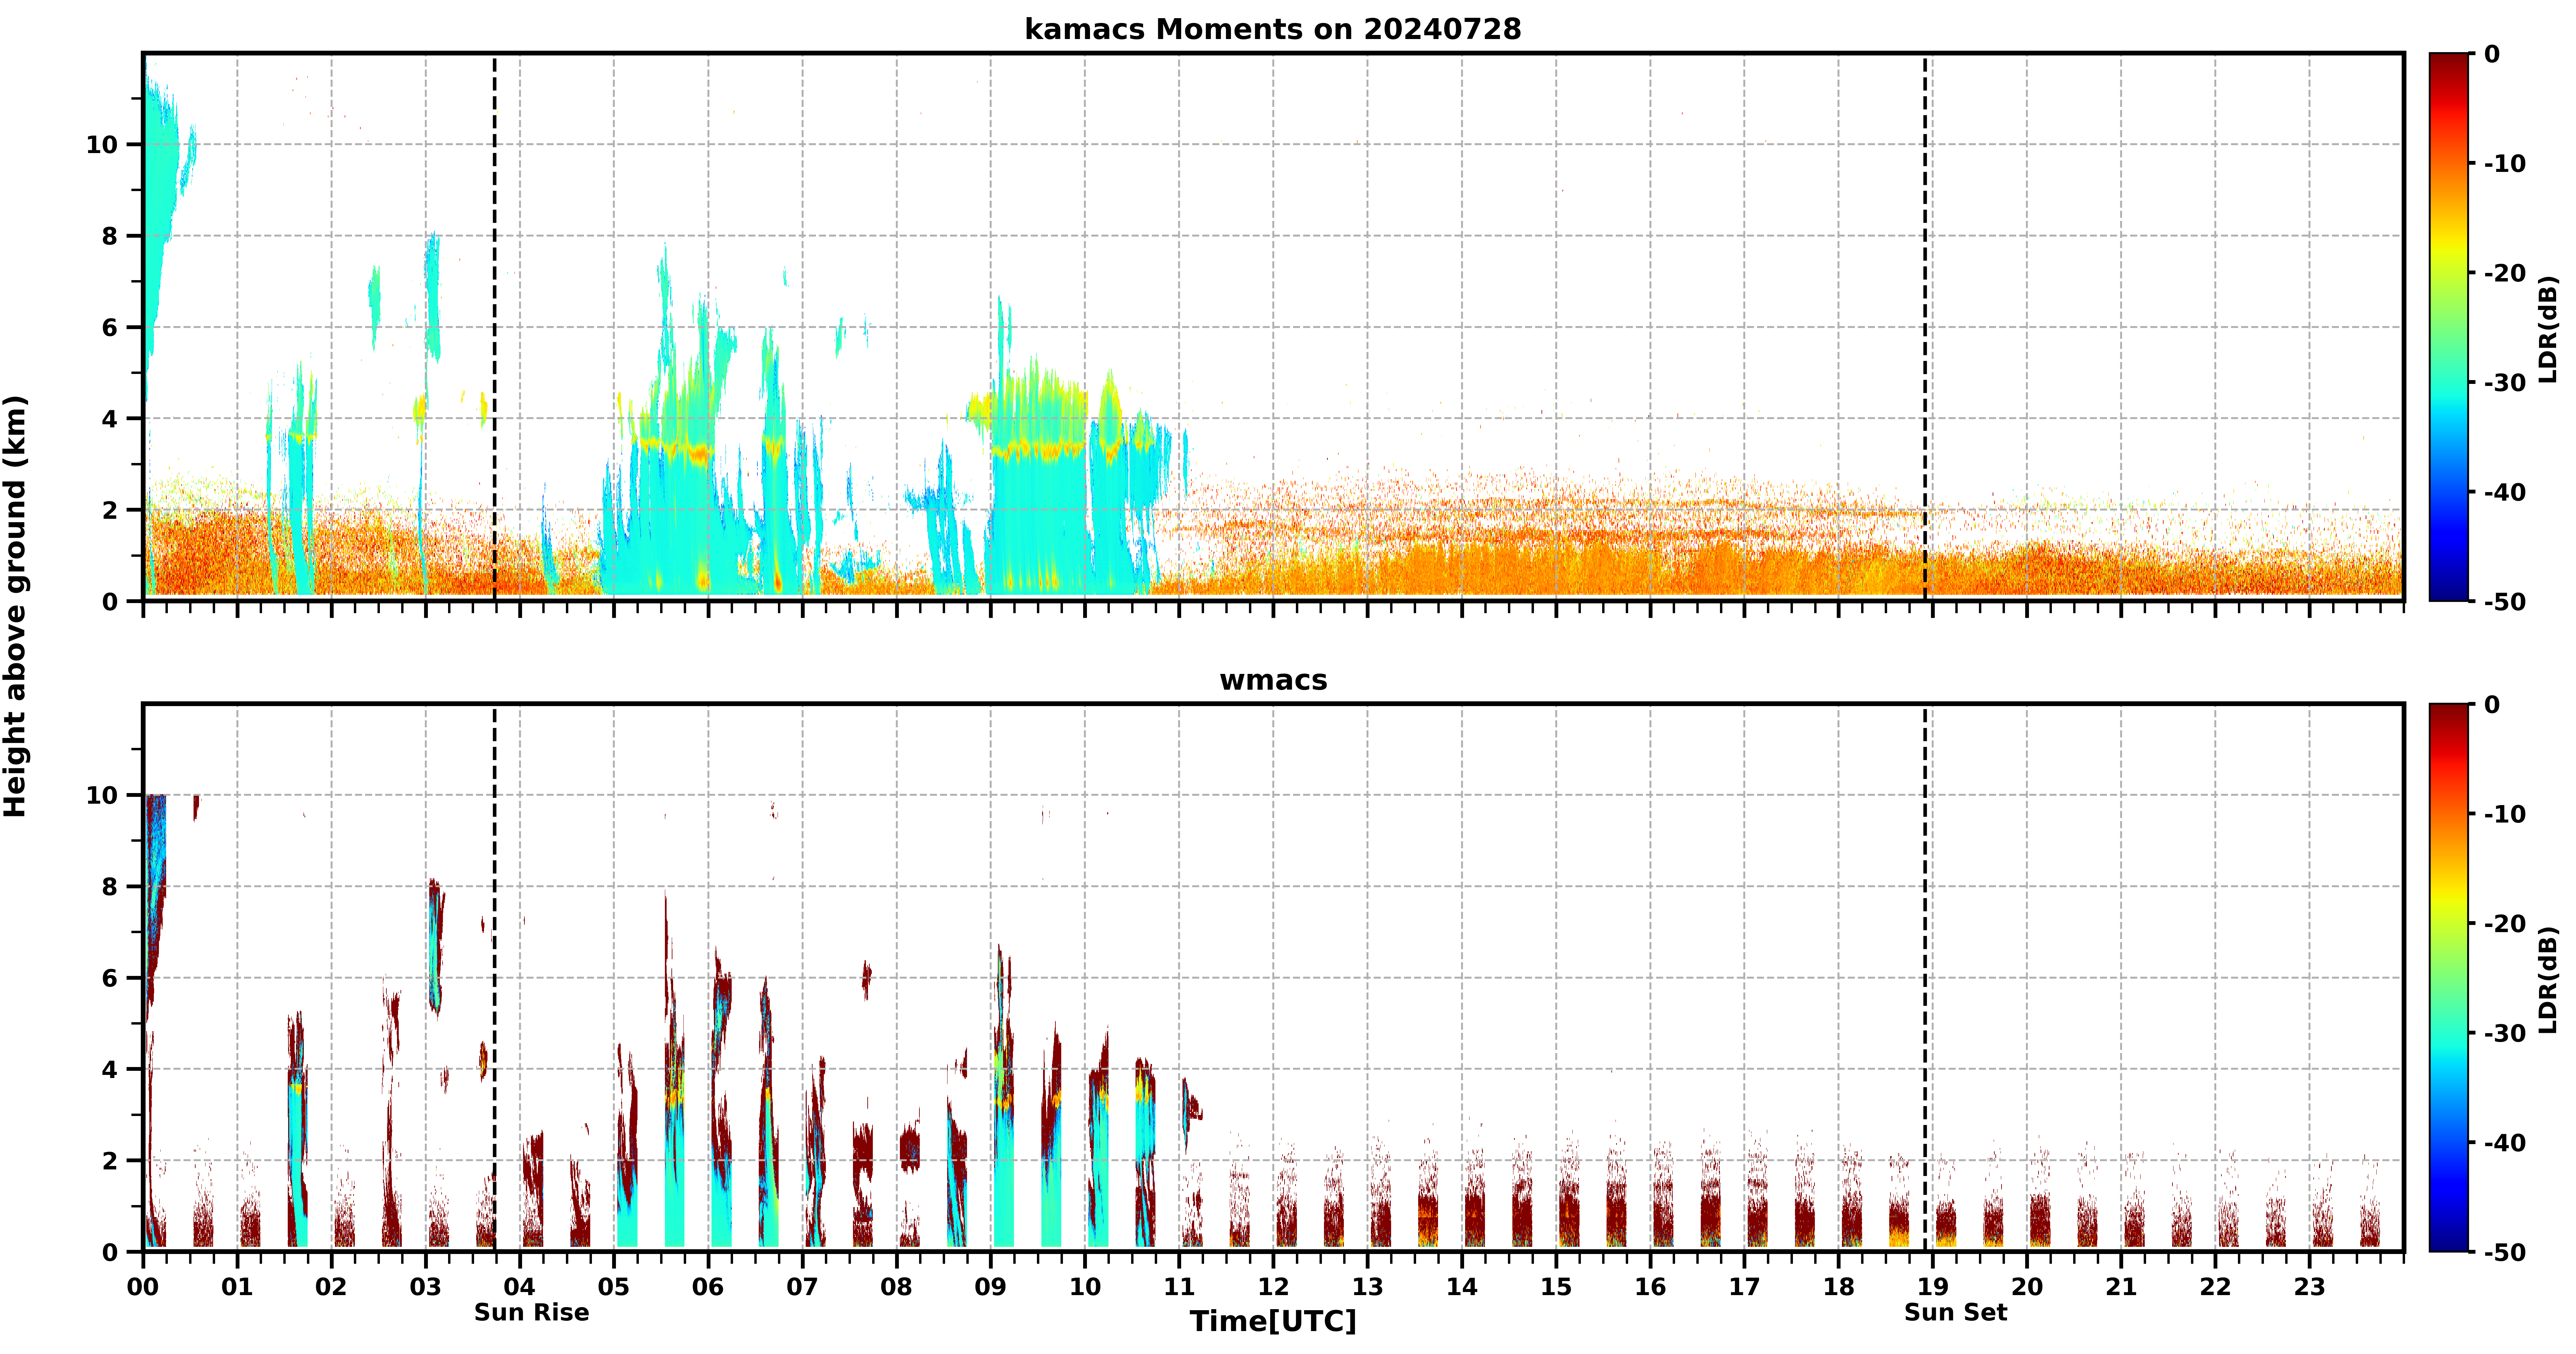Click the '09' time tick label
This screenshot has height=1354, width=2576.
pyautogui.click(x=991, y=1287)
